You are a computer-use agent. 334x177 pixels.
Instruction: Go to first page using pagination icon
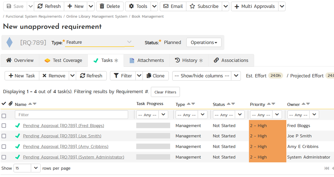point(327,168)
